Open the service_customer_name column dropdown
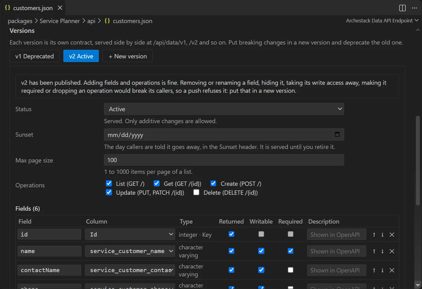Viewport: 422px width, 289px height. click(x=130, y=251)
